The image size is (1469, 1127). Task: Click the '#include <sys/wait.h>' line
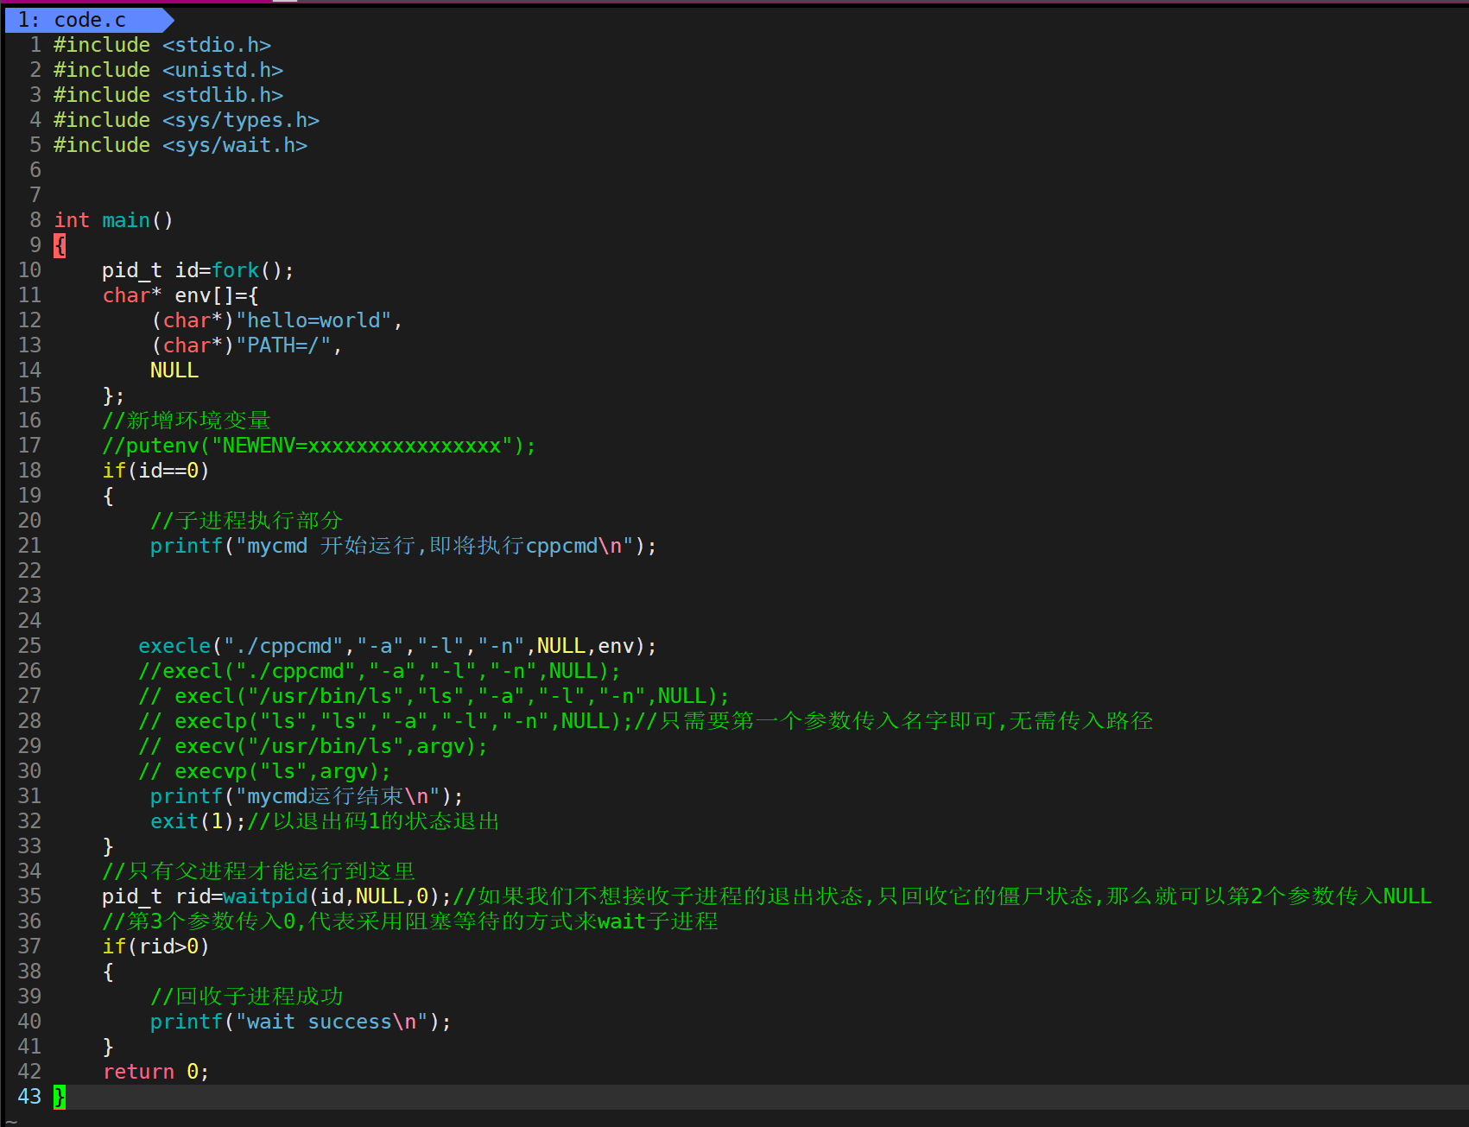(180, 145)
